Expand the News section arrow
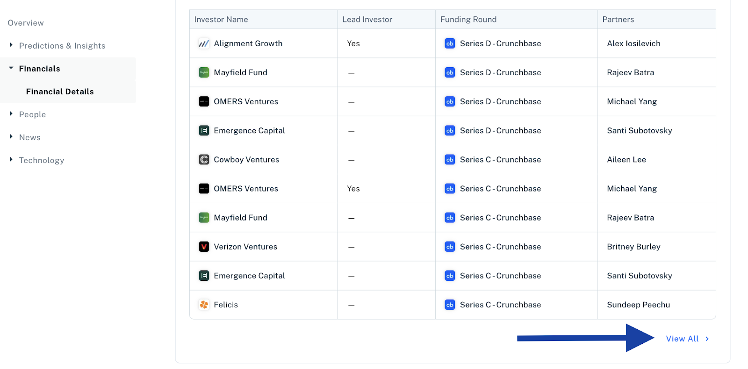 [11, 136]
